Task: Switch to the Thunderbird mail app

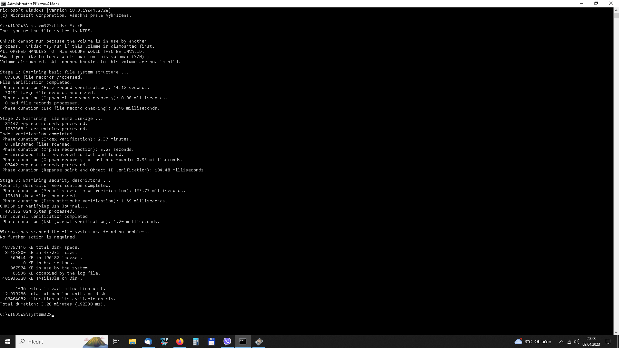Action: click(x=148, y=342)
